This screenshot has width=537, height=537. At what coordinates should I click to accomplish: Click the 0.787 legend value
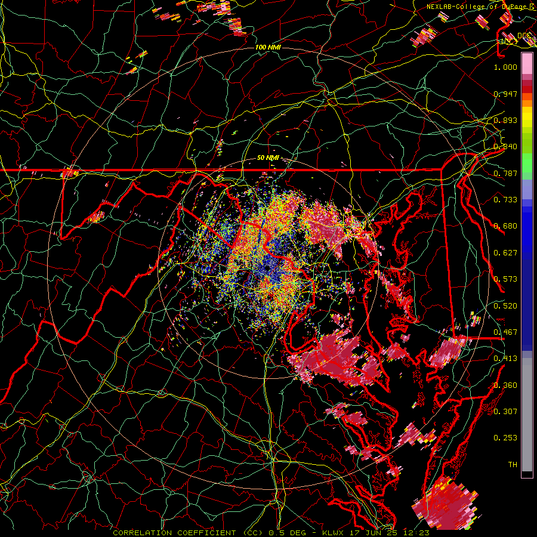click(x=505, y=173)
